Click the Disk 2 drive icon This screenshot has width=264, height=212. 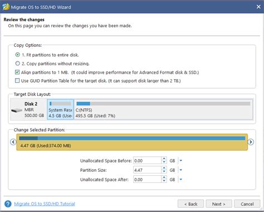17,110
